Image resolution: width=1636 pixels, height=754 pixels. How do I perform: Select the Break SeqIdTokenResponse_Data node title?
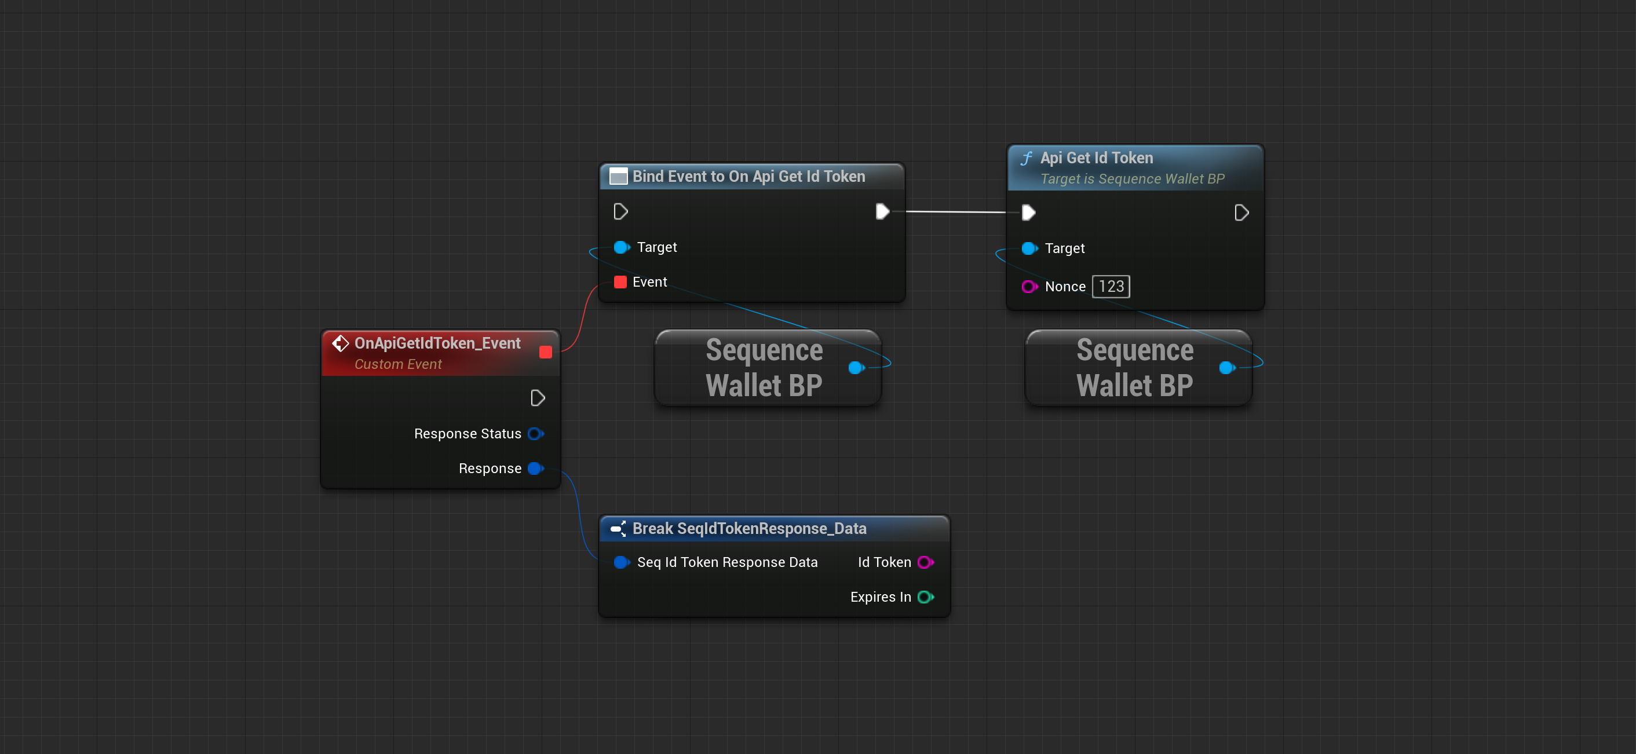click(x=750, y=528)
